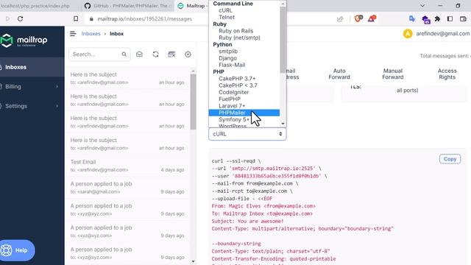
Task: Bookmark this page with the bookmark icon
Action: click(x=76, y=18)
